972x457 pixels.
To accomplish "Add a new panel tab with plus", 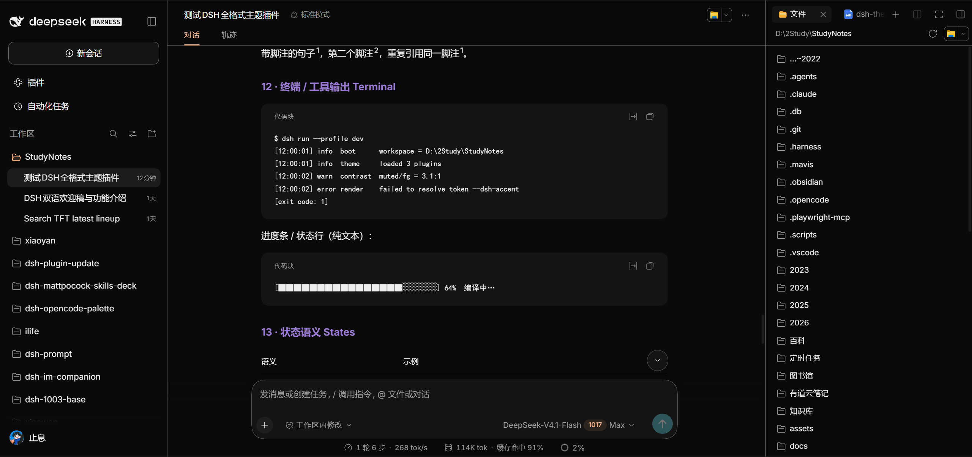I will coord(896,14).
